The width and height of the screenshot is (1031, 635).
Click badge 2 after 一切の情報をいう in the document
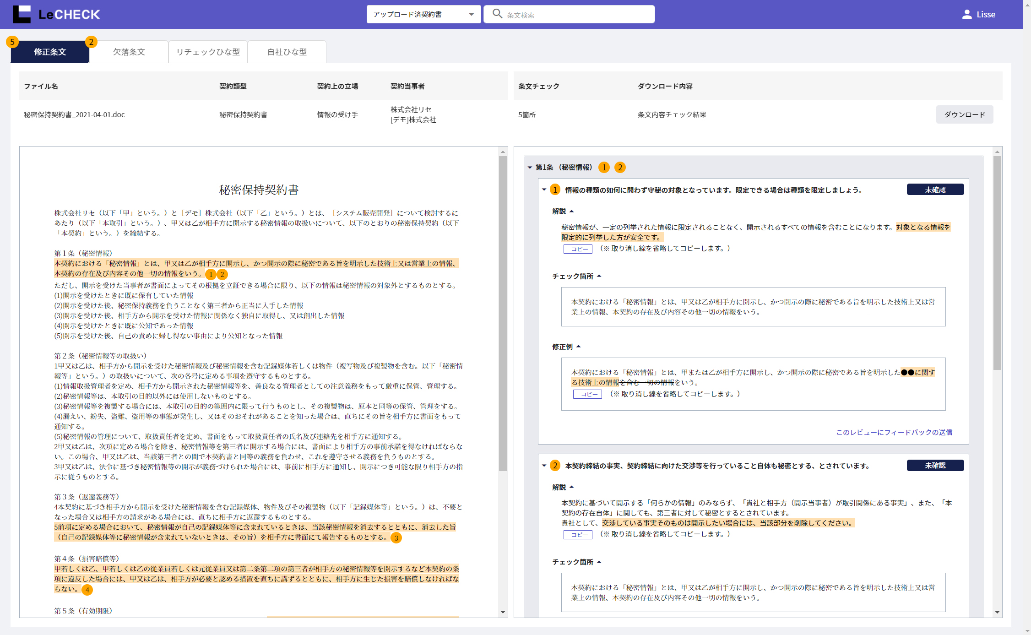pos(222,275)
